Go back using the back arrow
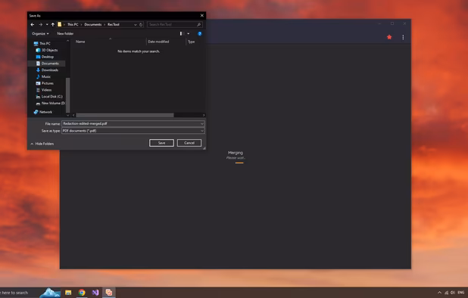This screenshot has width=468, height=298. point(33,24)
